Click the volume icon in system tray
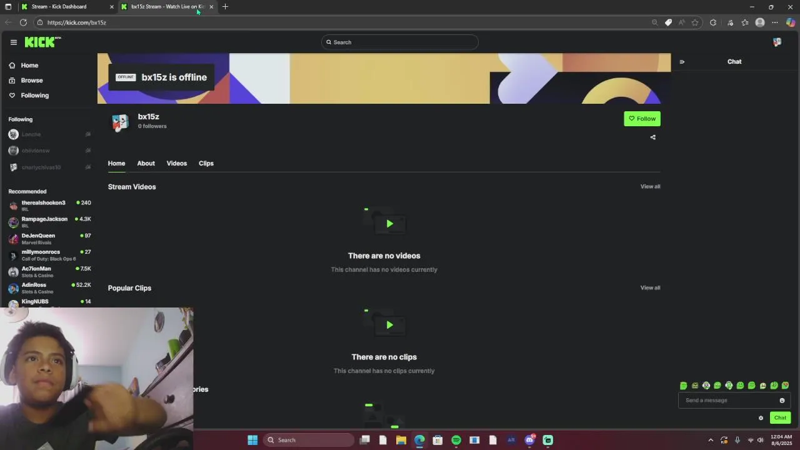This screenshot has width=800, height=450. pyautogui.click(x=761, y=440)
